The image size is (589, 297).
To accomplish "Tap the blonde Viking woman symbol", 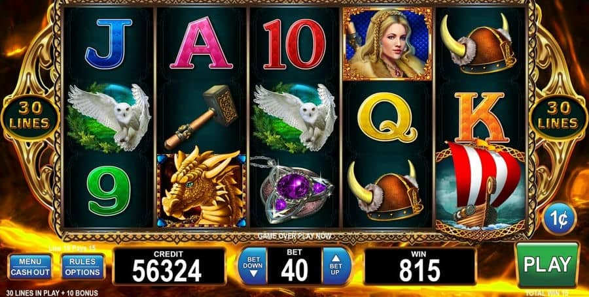I will pos(387,44).
